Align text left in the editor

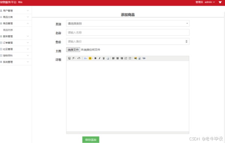(113, 58)
